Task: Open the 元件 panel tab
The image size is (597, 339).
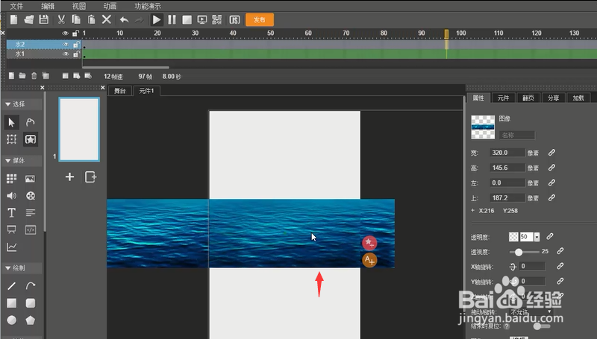Action: 503,98
